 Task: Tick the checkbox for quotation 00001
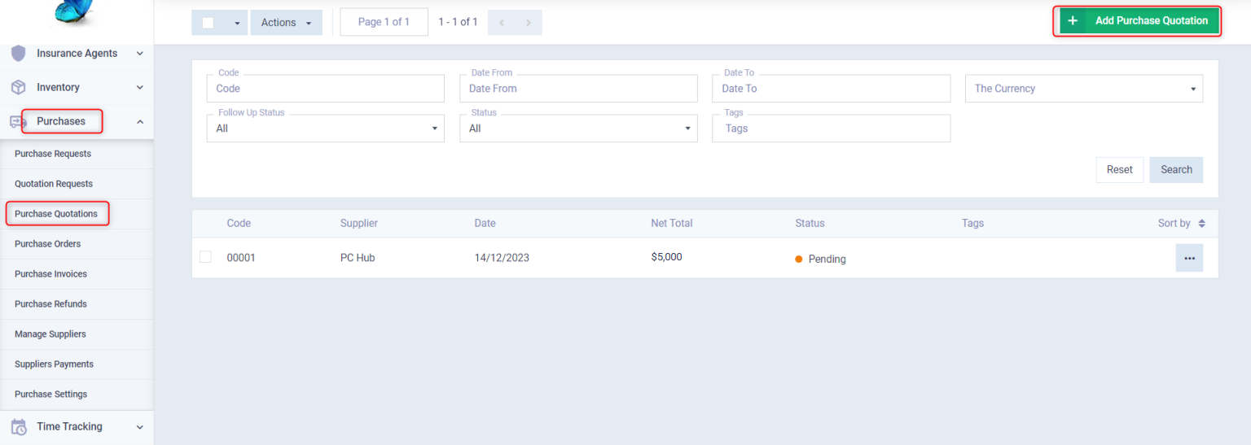pos(205,257)
